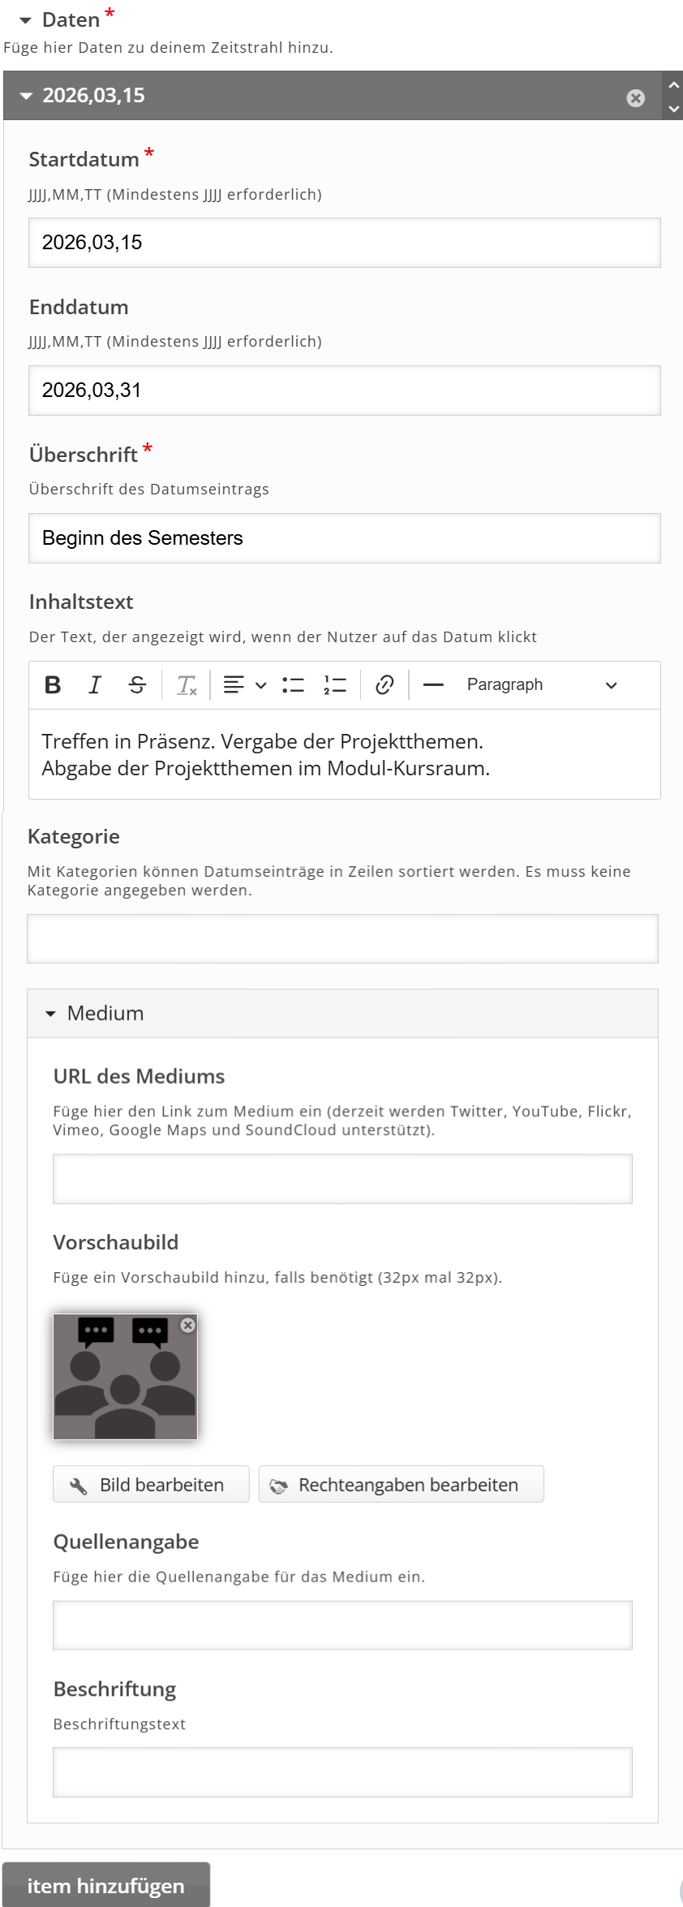The height and width of the screenshot is (1907, 683).
Task: Click the Kategorie input field
Action: (342, 939)
